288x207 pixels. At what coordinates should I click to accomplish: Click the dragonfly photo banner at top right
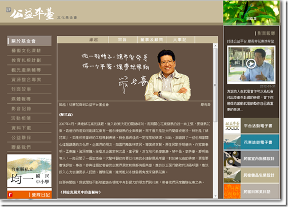click(x=251, y=13)
